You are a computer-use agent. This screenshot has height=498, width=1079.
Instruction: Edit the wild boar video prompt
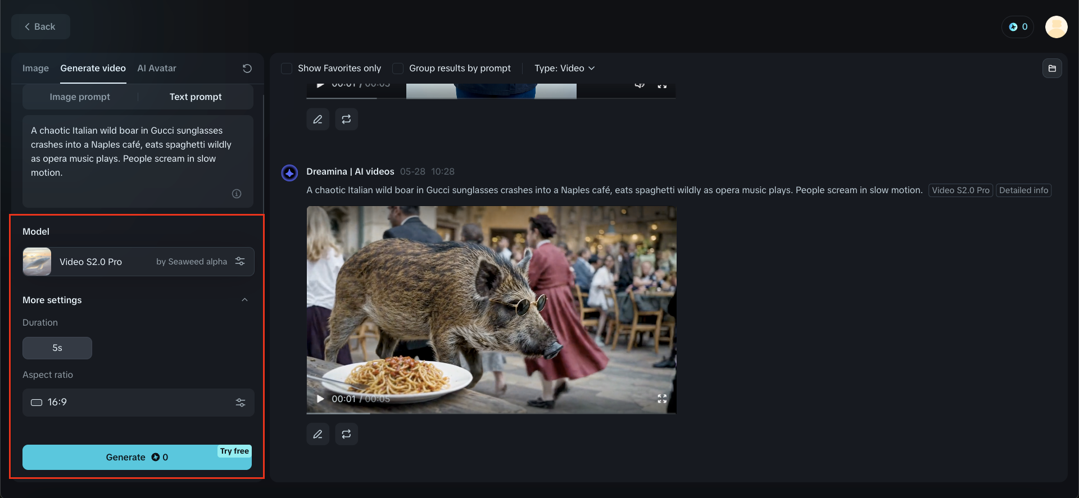point(318,434)
